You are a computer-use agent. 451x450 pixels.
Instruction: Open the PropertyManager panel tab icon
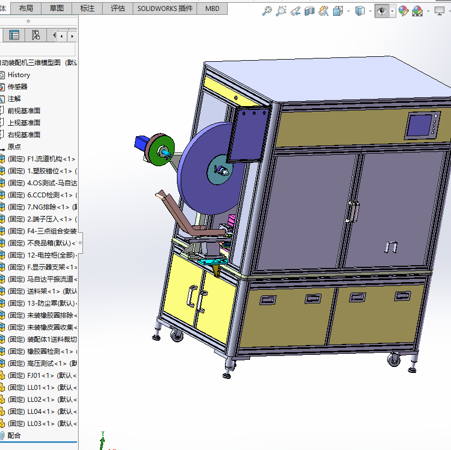click(x=14, y=36)
